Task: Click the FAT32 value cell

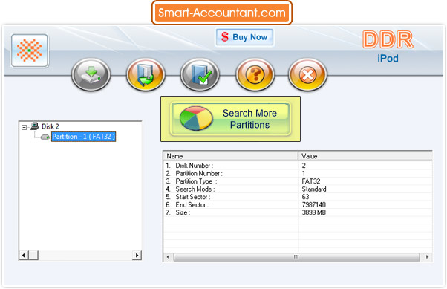Action: pos(311,181)
